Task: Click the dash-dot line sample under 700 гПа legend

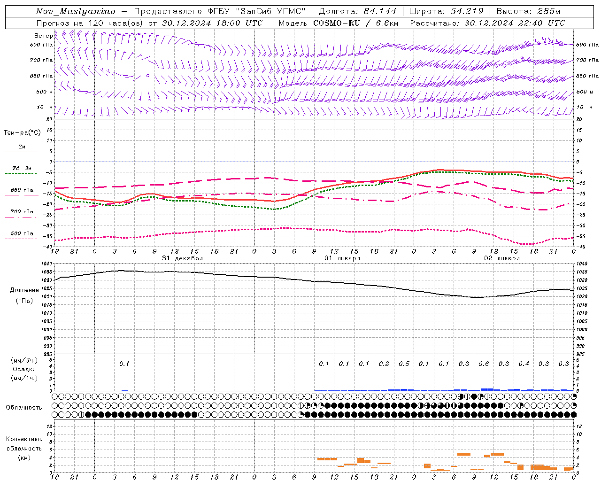Action: (x=21, y=217)
